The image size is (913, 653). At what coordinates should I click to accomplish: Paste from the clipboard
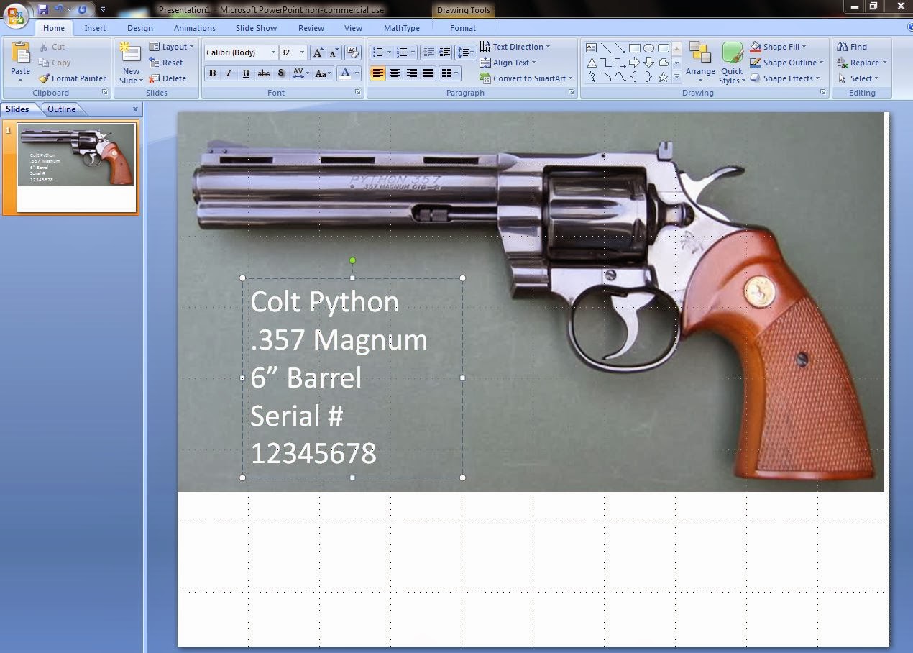click(20, 62)
